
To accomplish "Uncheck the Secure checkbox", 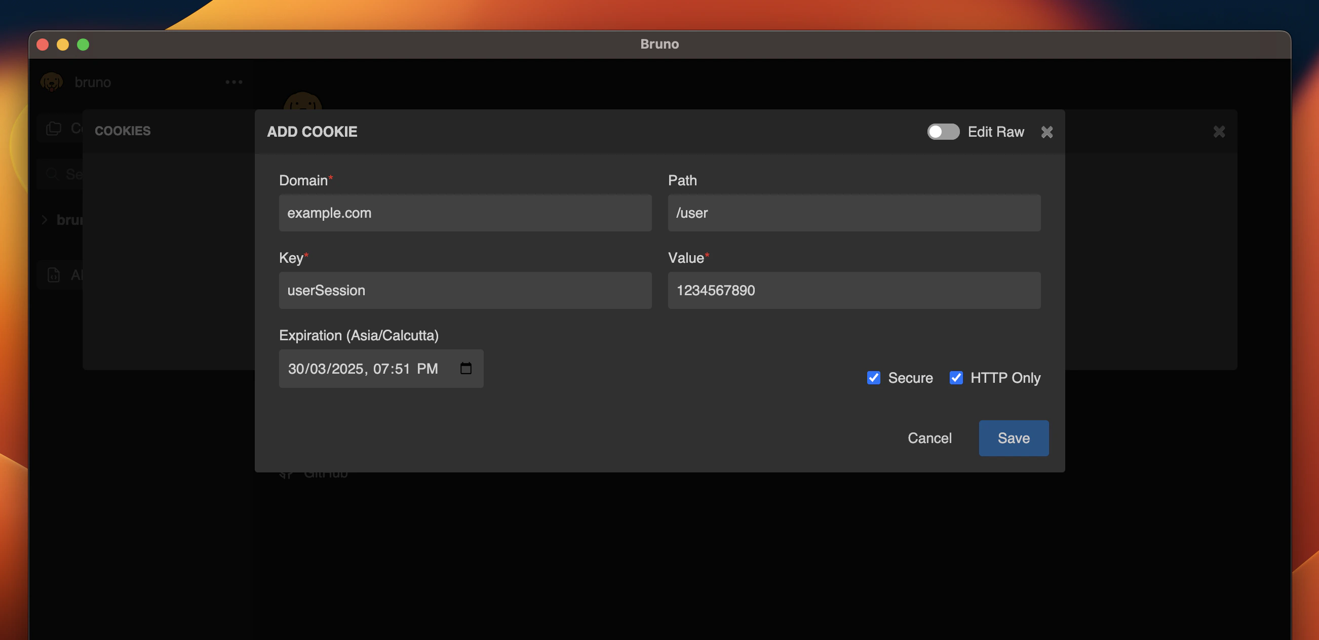I will (873, 378).
